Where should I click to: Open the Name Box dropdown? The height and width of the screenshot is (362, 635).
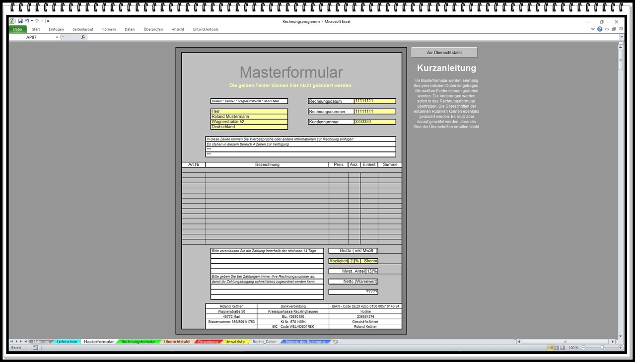pyautogui.click(x=57, y=37)
